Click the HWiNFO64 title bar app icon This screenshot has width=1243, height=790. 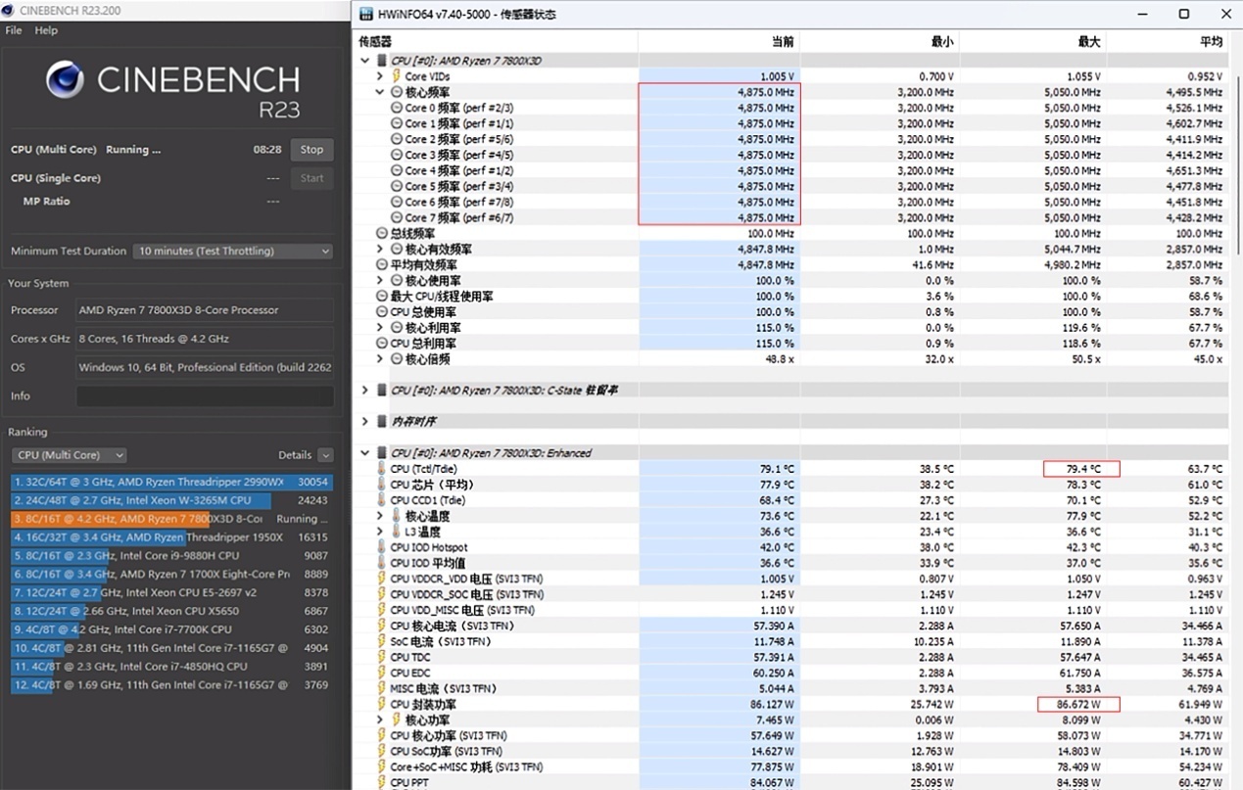(x=366, y=14)
